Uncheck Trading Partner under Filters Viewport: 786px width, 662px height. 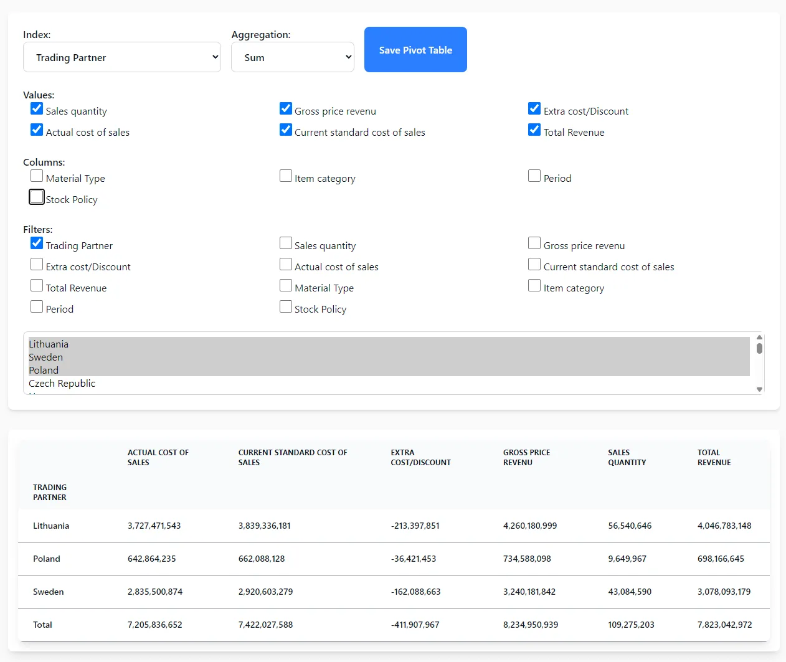tap(37, 244)
